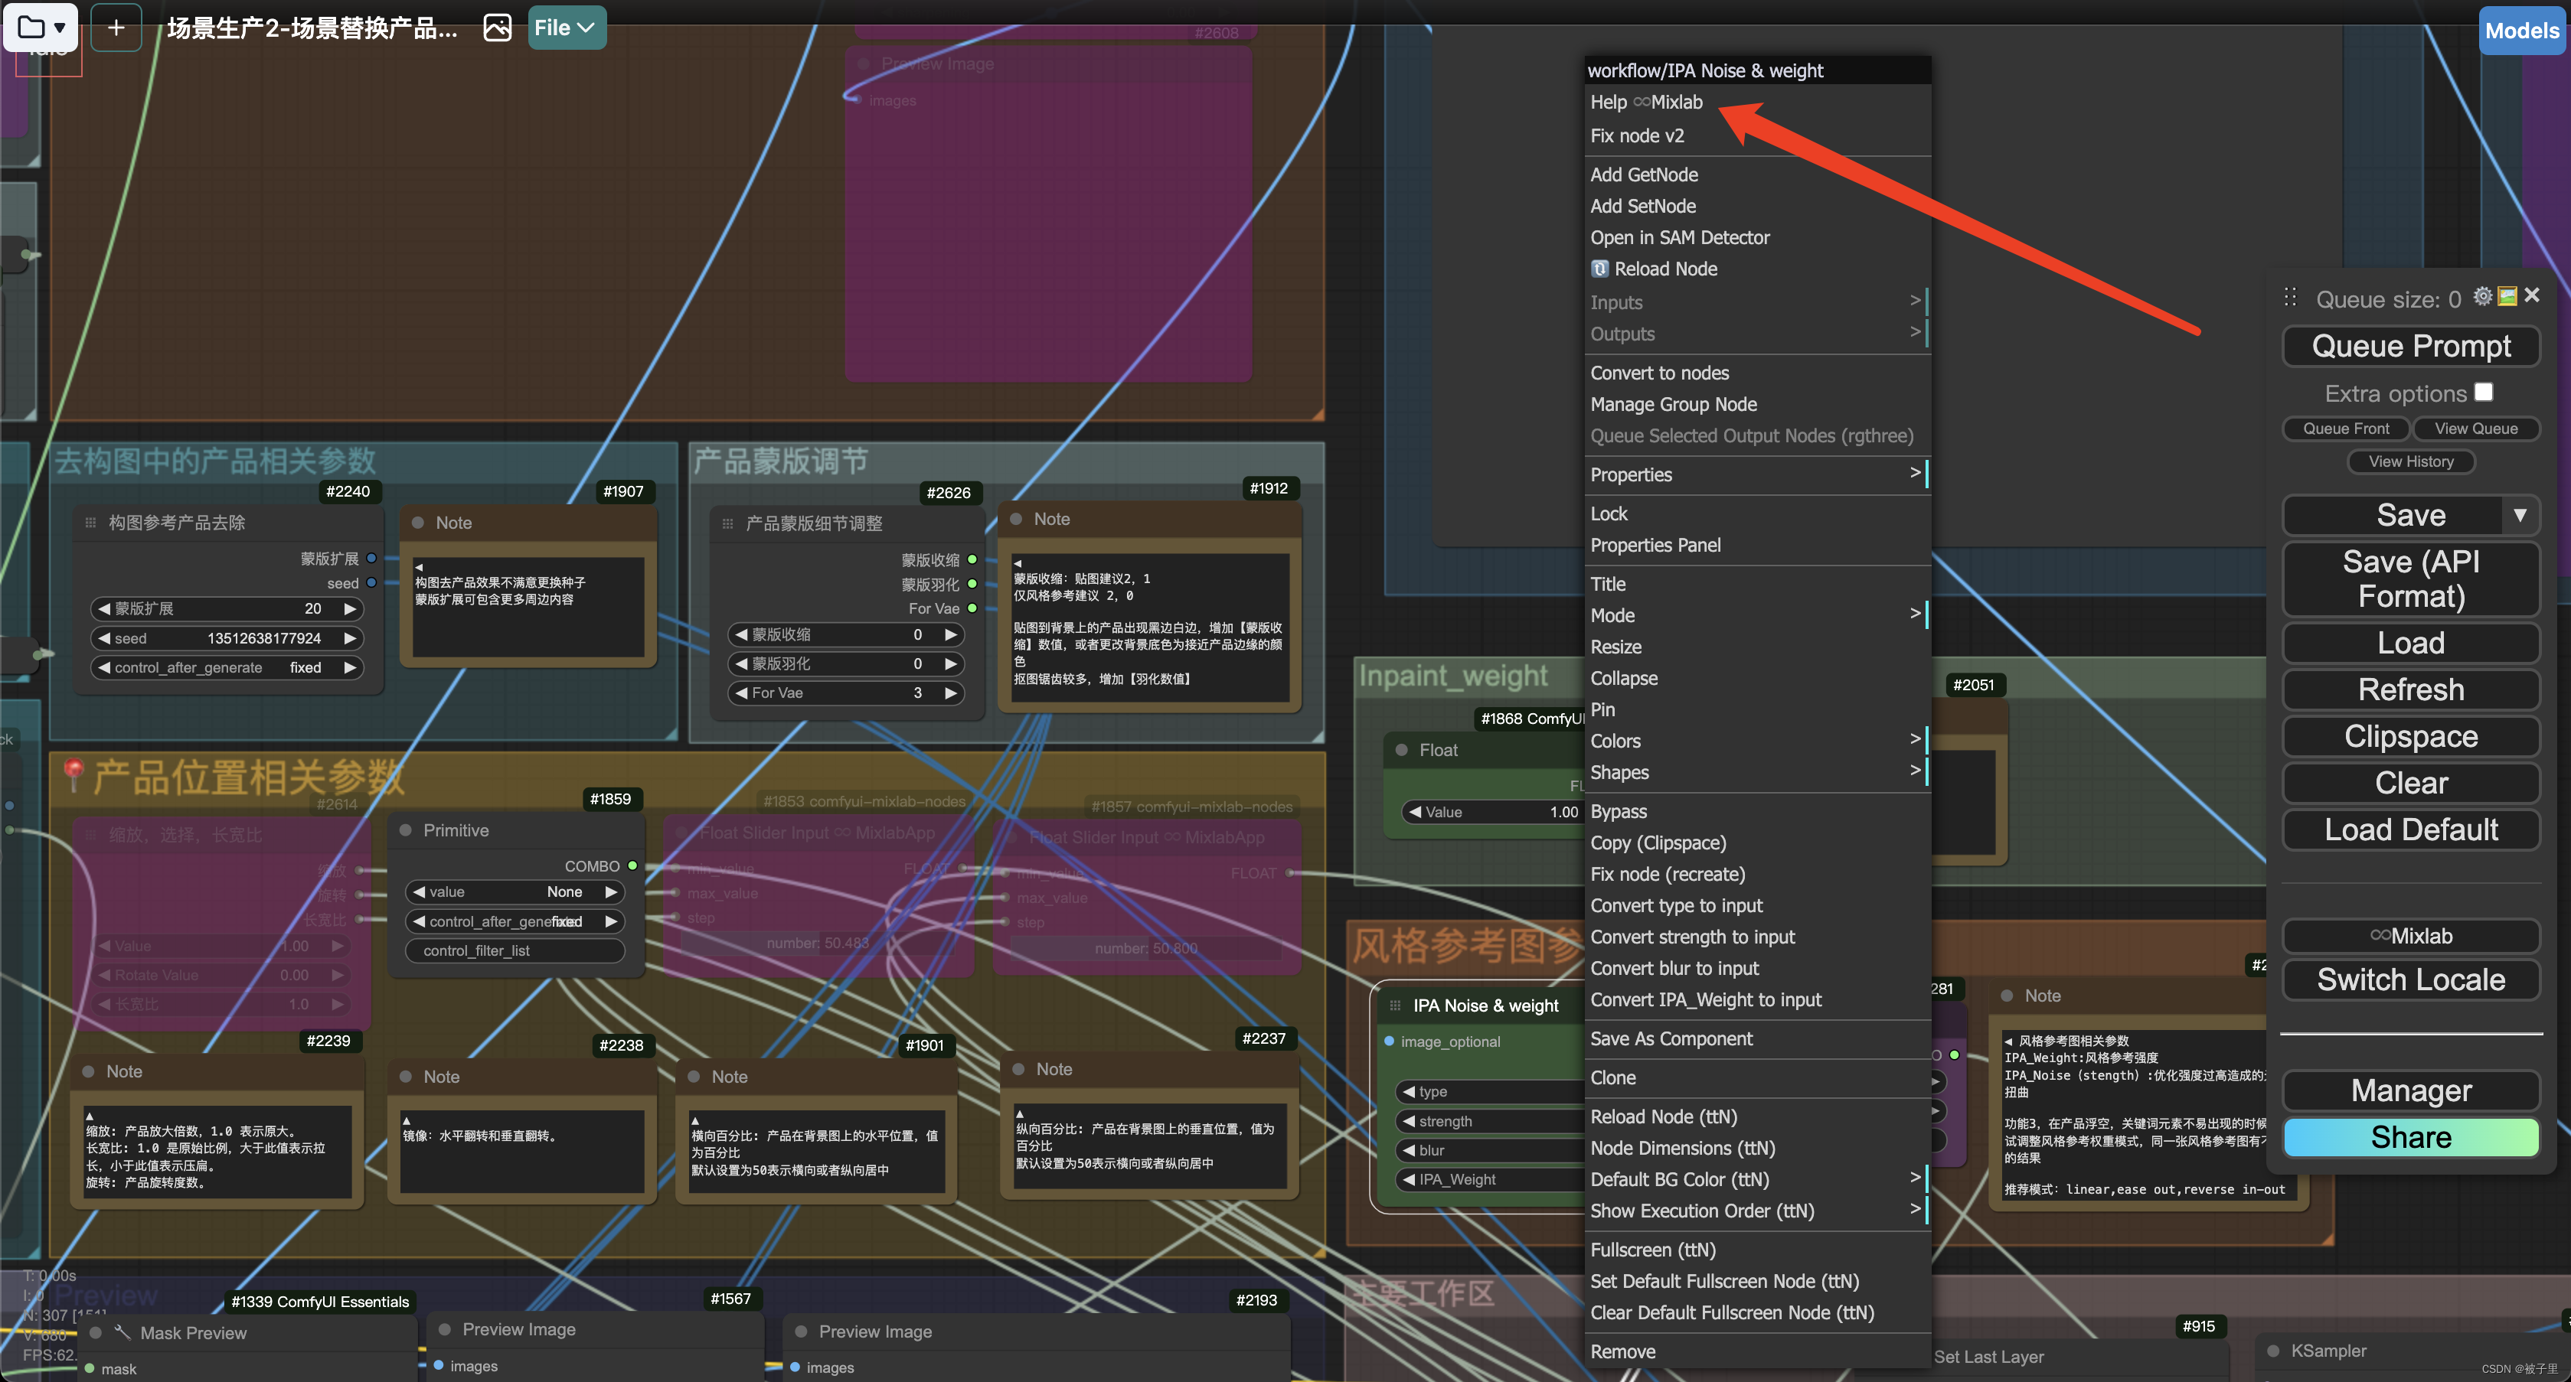Click the Queue Prompt button
Screen dimensions: 2571x1382
(x=2411, y=344)
